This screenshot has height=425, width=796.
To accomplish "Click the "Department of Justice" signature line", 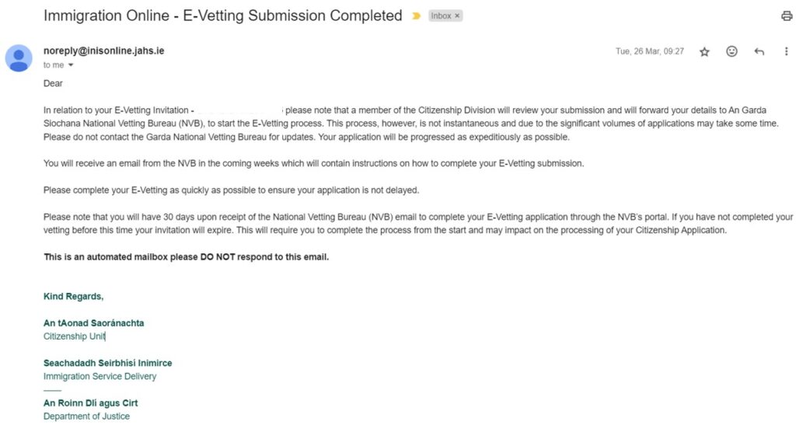I will pos(86,417).
